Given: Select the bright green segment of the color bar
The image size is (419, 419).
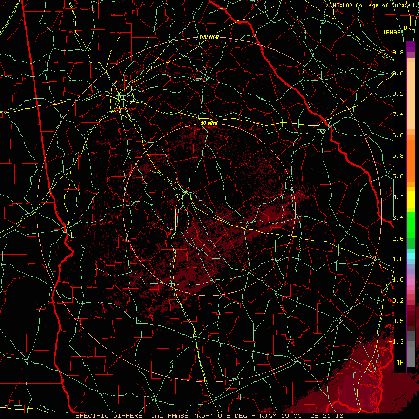Looking at the screenshot, I should [411, 224].
